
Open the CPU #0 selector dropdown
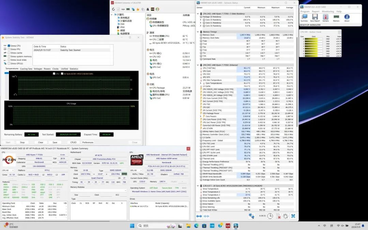click(x=9, y=170)
